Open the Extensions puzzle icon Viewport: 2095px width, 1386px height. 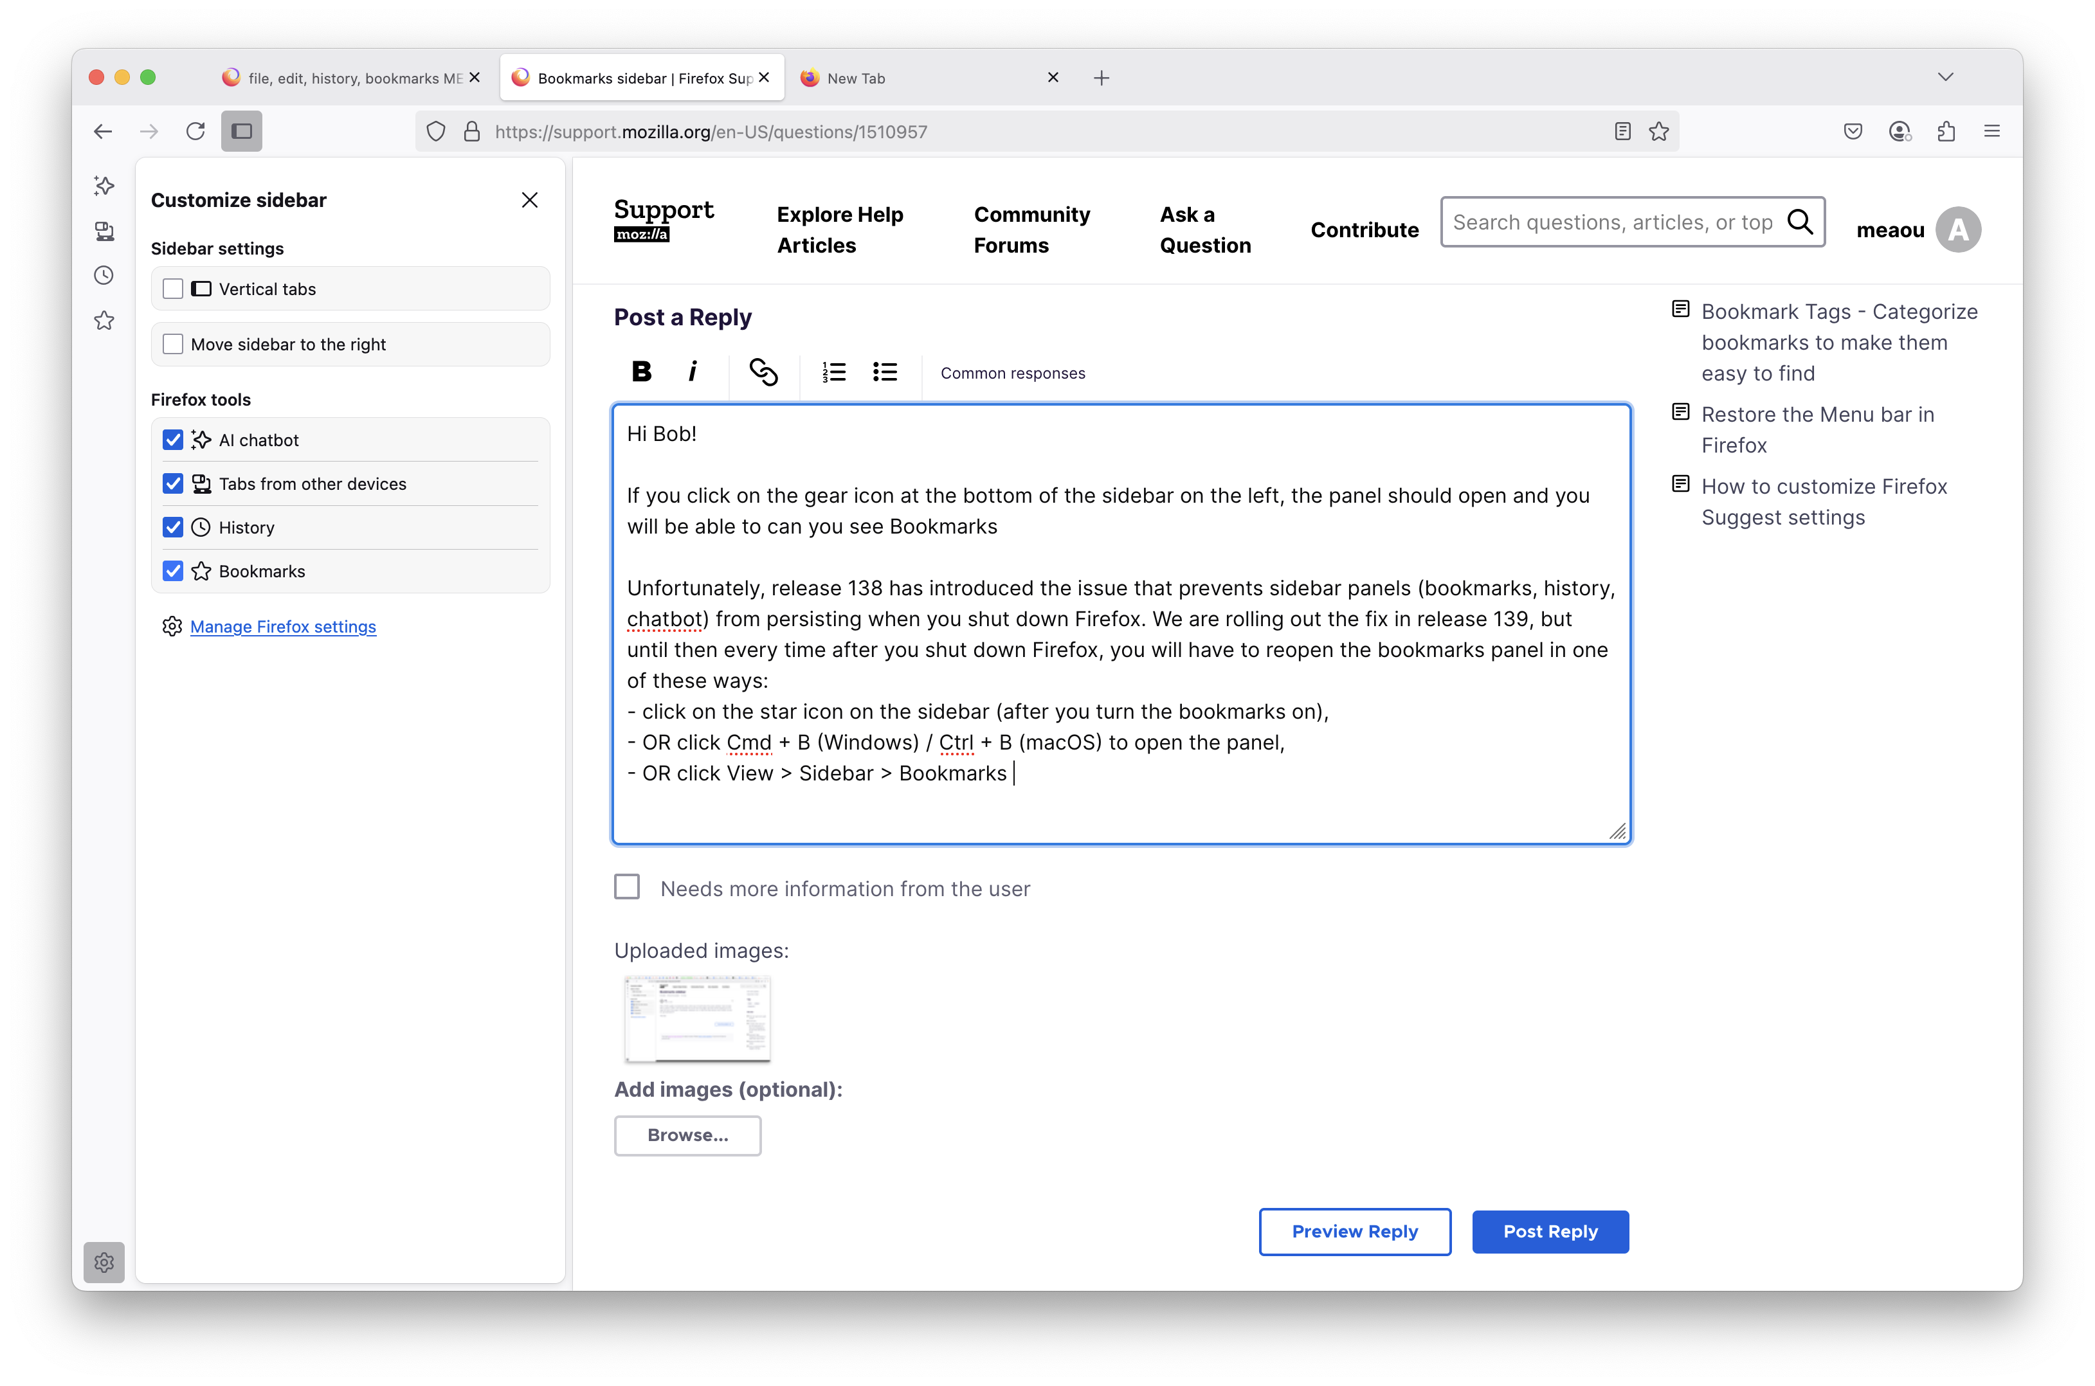[1946, 131]
